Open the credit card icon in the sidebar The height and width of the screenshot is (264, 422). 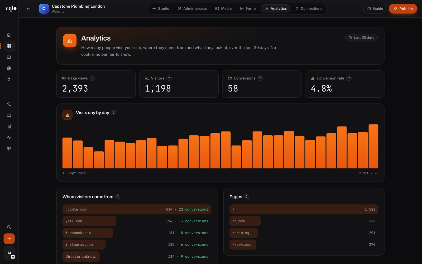click(9, 115)
